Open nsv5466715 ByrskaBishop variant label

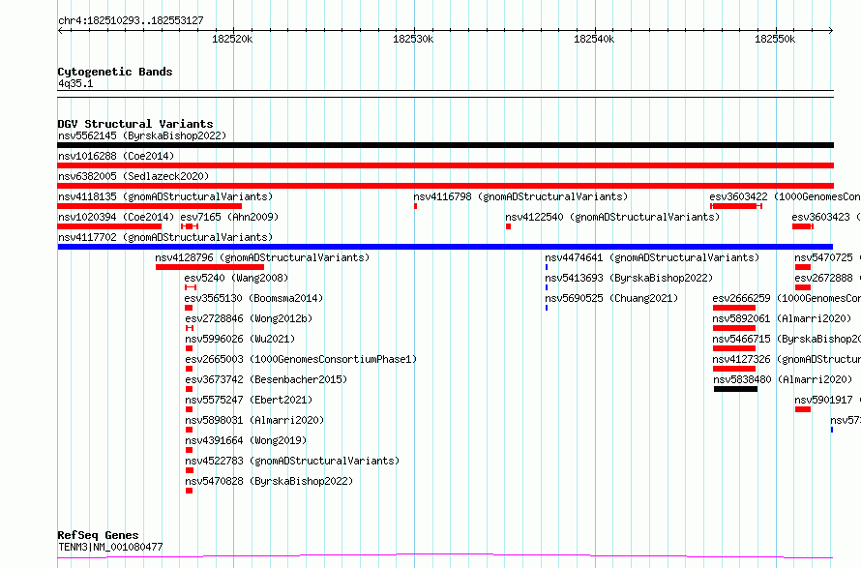coord(787,339)
